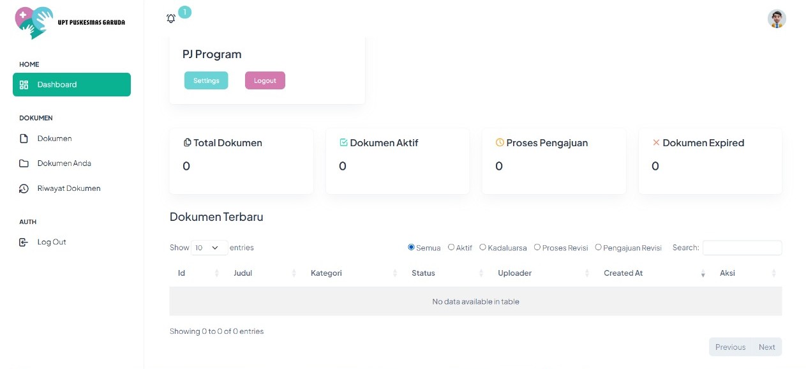
Task: Select the Dokumen Anda folder icon
Action: (24, 163)
